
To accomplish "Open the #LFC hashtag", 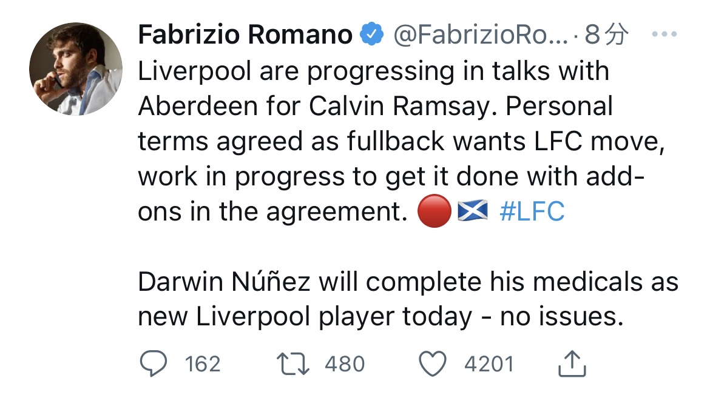I will pyautogui.click(x=531, y=211).
